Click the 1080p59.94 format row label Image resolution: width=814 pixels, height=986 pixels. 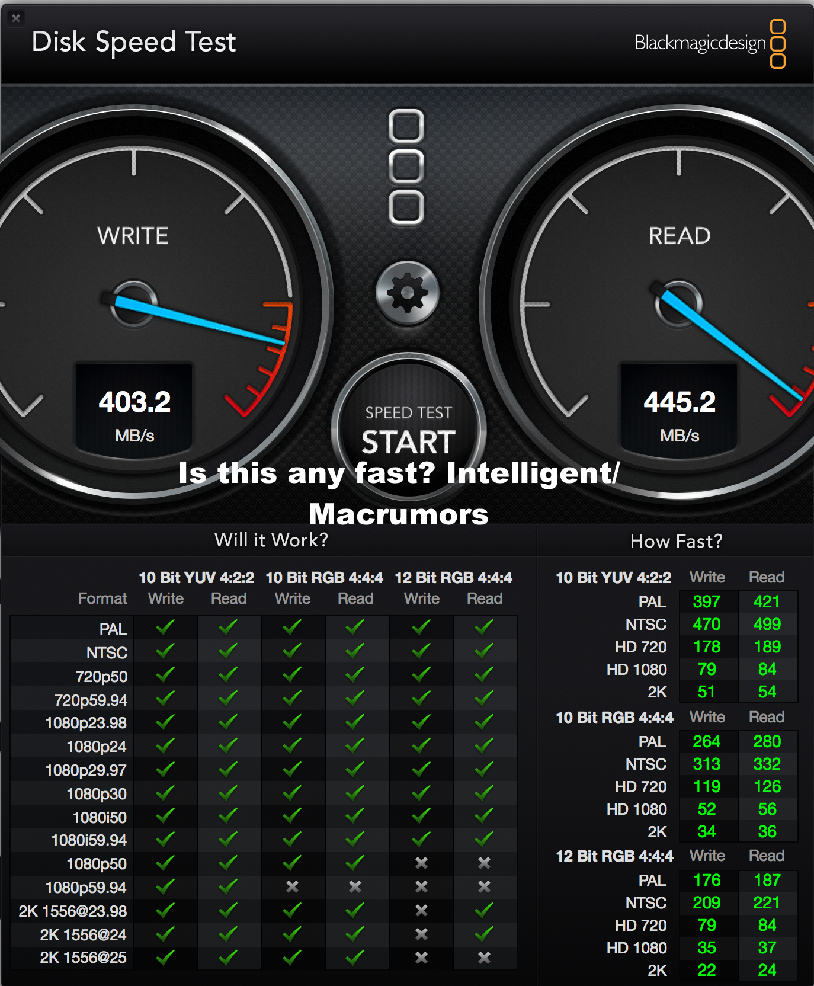86,888
